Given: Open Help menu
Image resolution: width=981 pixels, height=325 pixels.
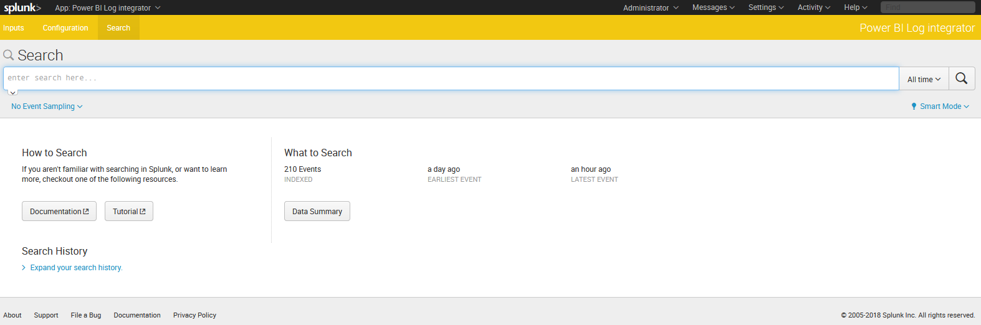Looking at the screenshot, I should 856,7.
